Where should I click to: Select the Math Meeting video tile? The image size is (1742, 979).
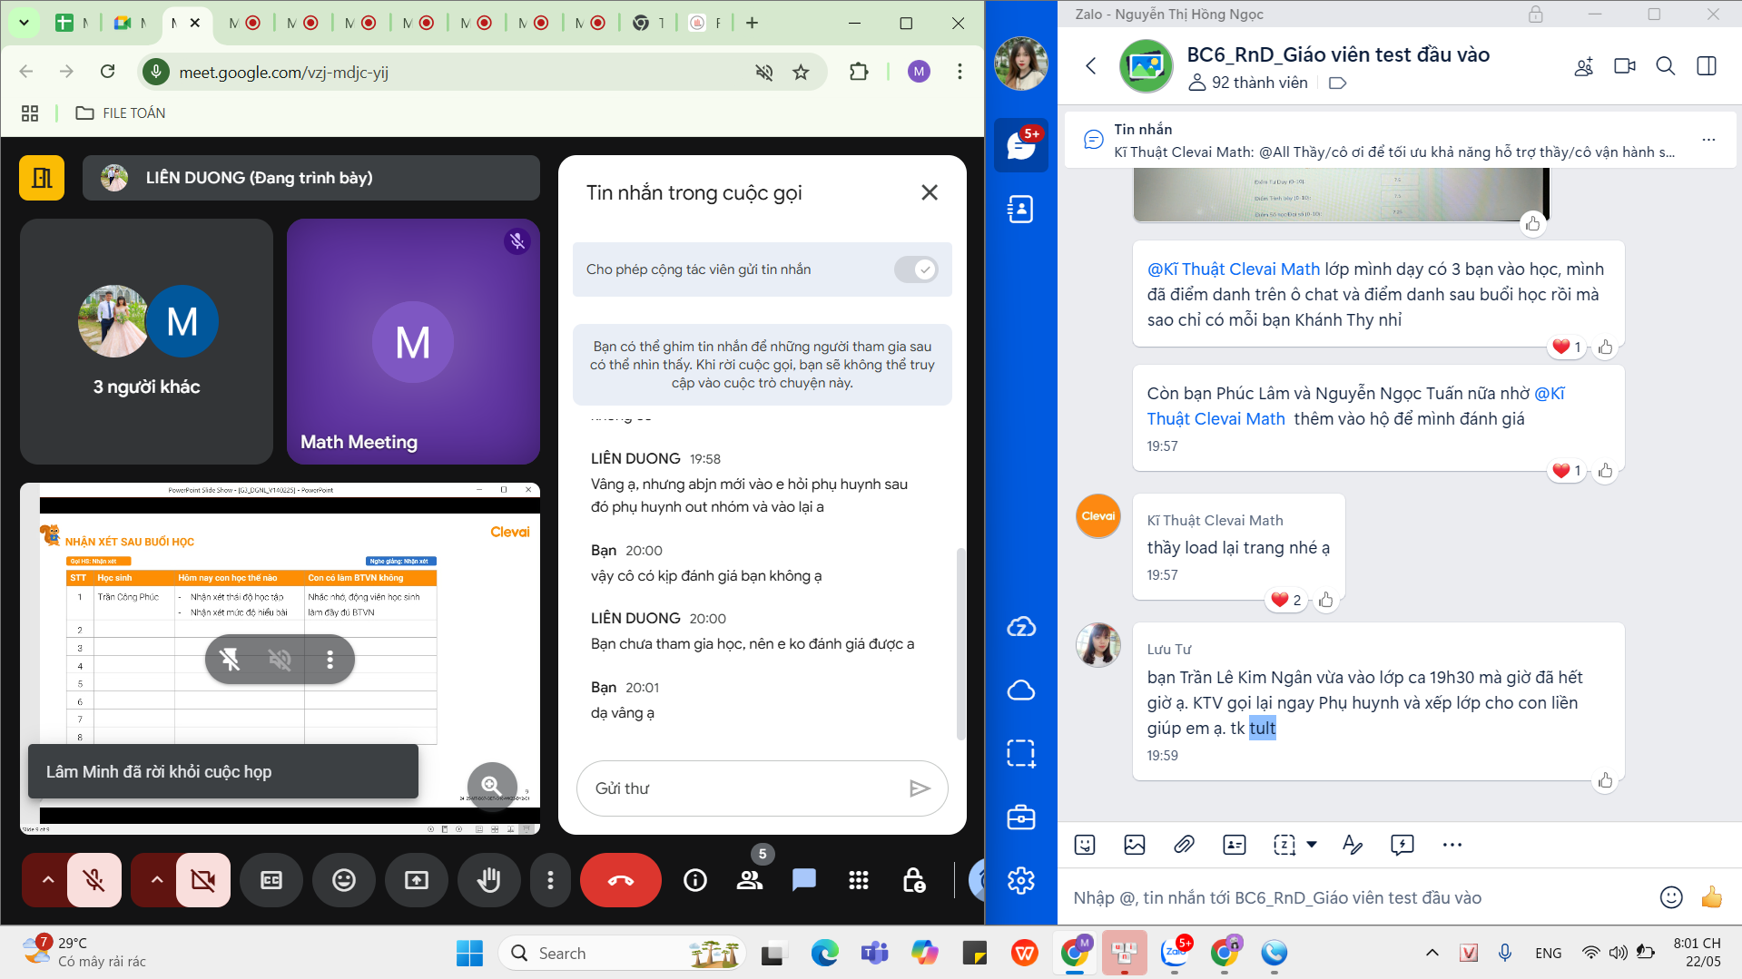[413, 341]
